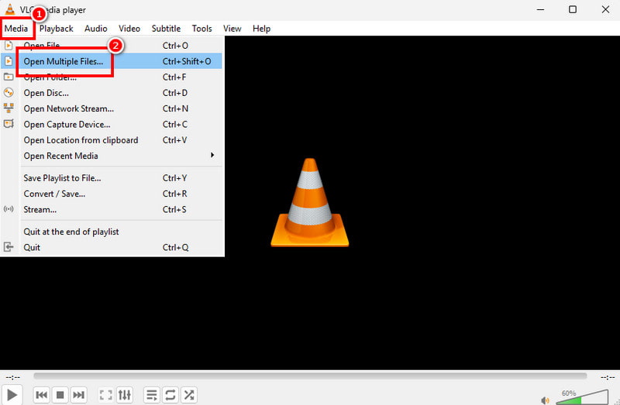Click Open Network Stream option
The image size is (620, 405).
tap(68, 108)
